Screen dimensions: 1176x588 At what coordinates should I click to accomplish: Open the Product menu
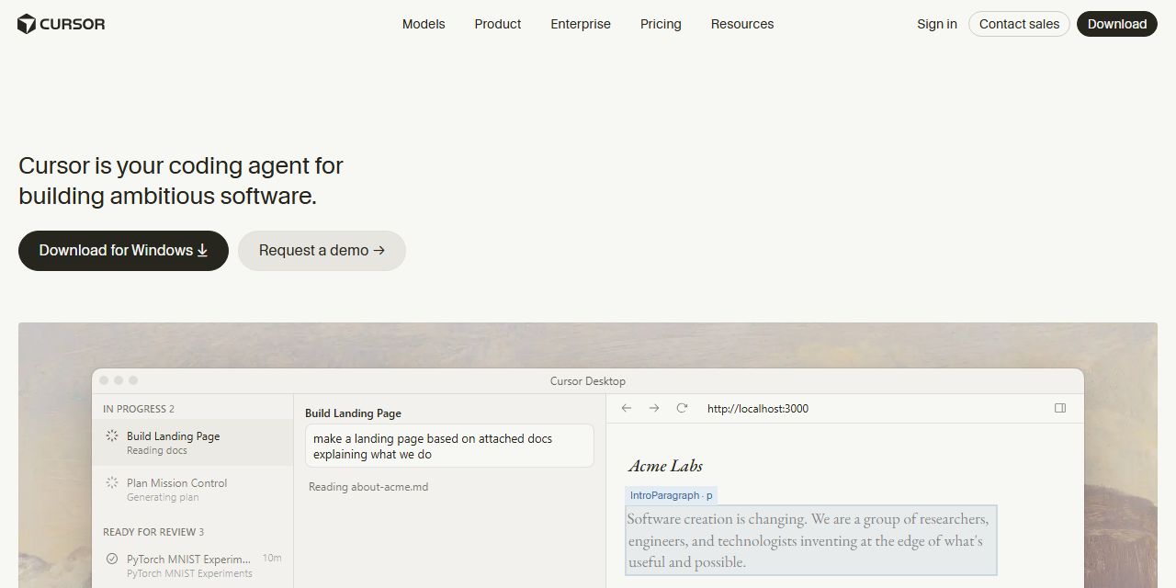pos(498,24)
